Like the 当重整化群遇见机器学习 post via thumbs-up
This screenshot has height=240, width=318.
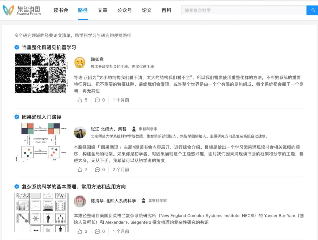(x=80, y=100)
